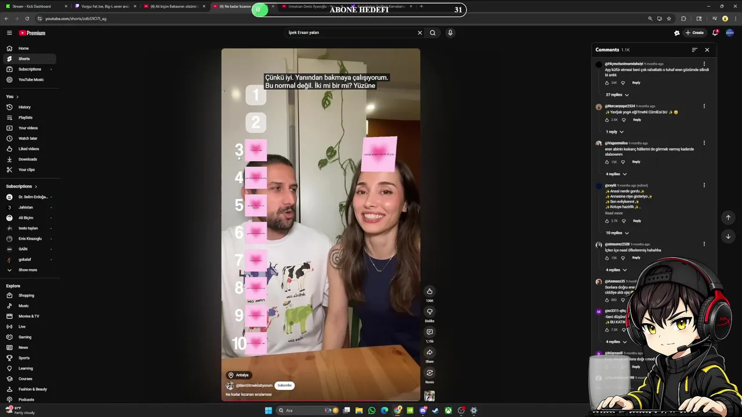The width and height of the screenshot is (742, 417).
Task: Open the Music explore icon
Action: (x=9, y=306)
